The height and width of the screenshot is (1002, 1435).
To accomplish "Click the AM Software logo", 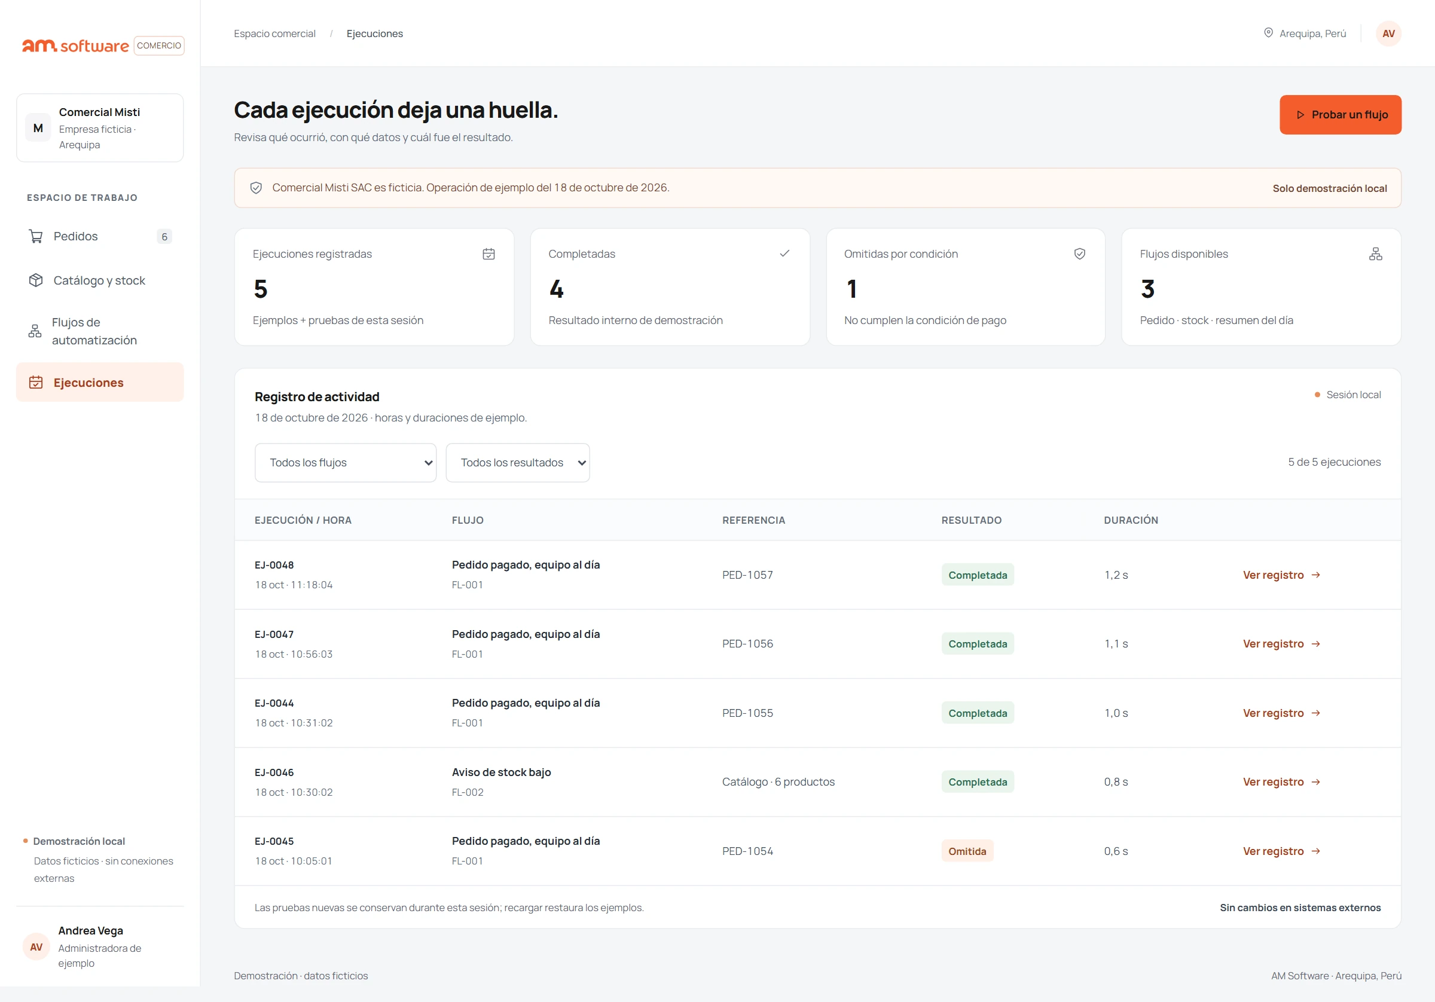I will [75, 45].
